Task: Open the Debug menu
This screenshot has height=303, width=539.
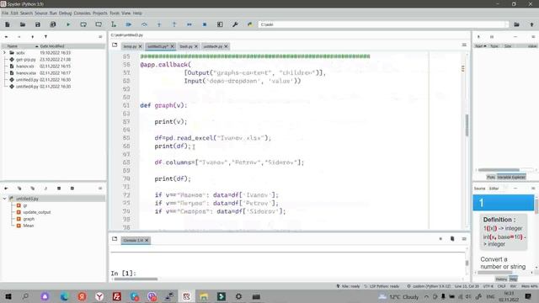Action: click(x=65, y=13)
